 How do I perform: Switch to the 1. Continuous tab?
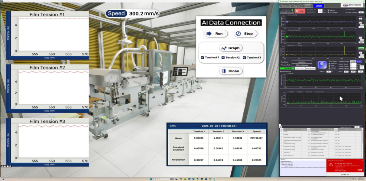[285, 6]
